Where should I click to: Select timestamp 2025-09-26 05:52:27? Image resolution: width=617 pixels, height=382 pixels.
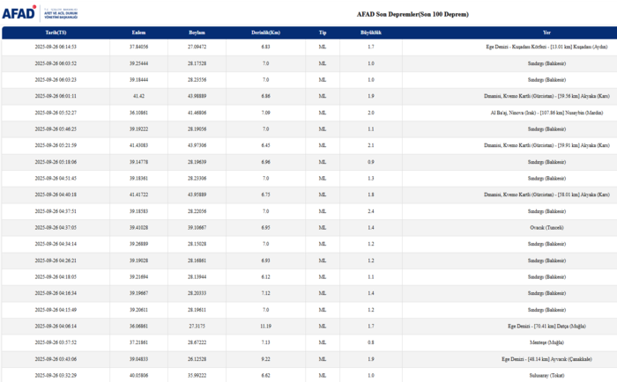[x=56, y=113]
